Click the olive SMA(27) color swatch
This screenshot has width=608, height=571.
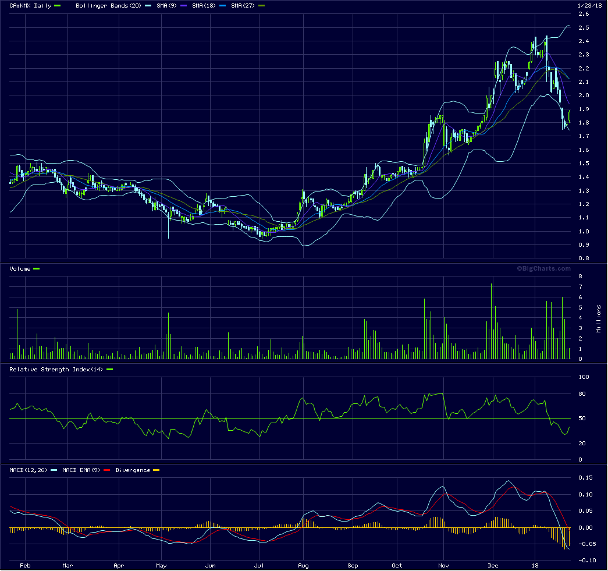(x=261, y=5)
